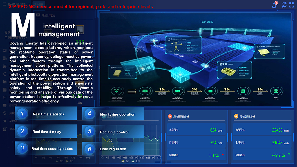Click the first carousel page indicator dash
The width and height of the screenshot is (297, 167).
point(157,162)
